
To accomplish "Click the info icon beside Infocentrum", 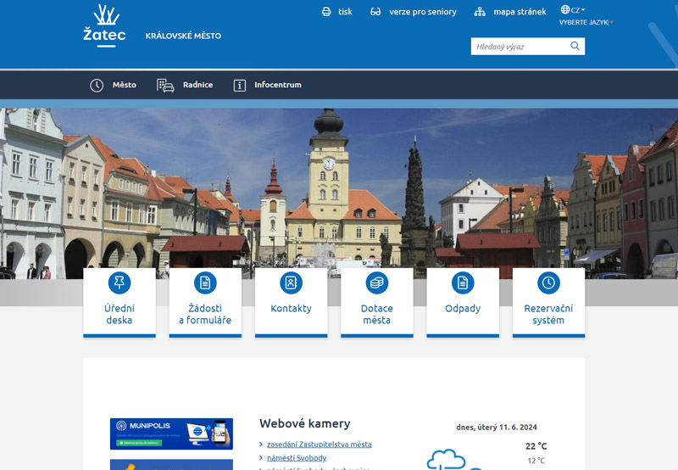I will 240,85.
